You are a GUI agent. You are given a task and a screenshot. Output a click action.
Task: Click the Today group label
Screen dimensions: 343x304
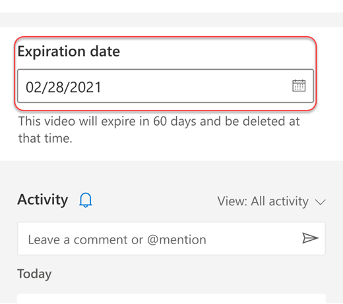coord(34,274)
